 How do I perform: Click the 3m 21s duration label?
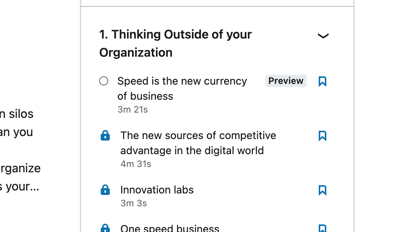click(x=132, y=109)
